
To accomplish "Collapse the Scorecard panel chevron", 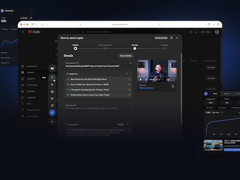I will tap(32, 11).
